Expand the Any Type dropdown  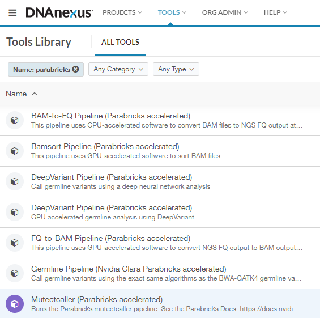pyautogui.click(x=176, y=69)
